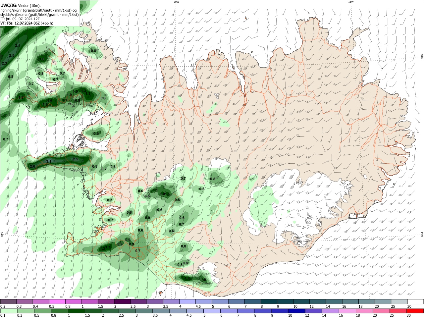
Task: Click the 'UWC/IG: Vindur (10m),' title line
Action: tap(21, 6)
